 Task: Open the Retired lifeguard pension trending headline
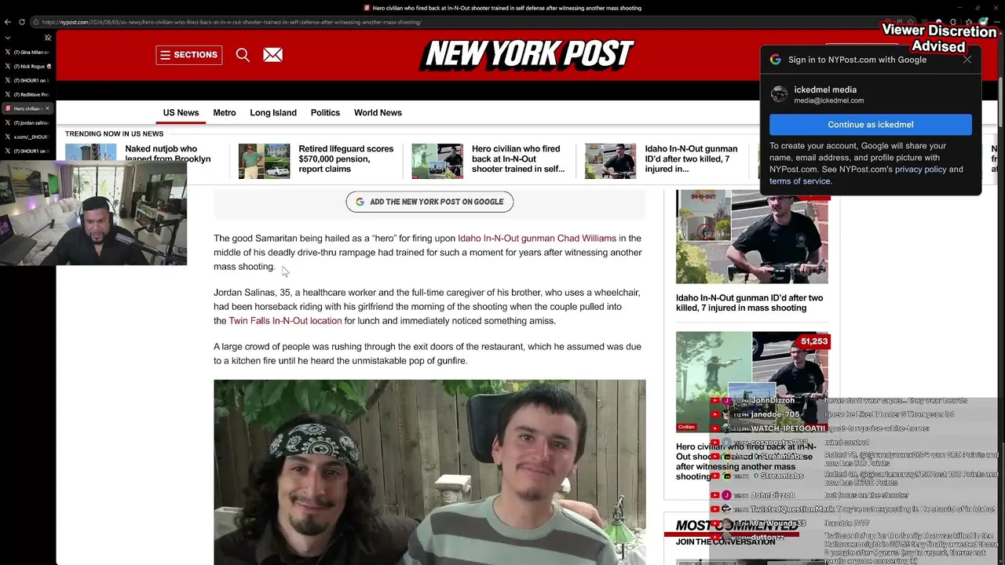pos(346,159)
